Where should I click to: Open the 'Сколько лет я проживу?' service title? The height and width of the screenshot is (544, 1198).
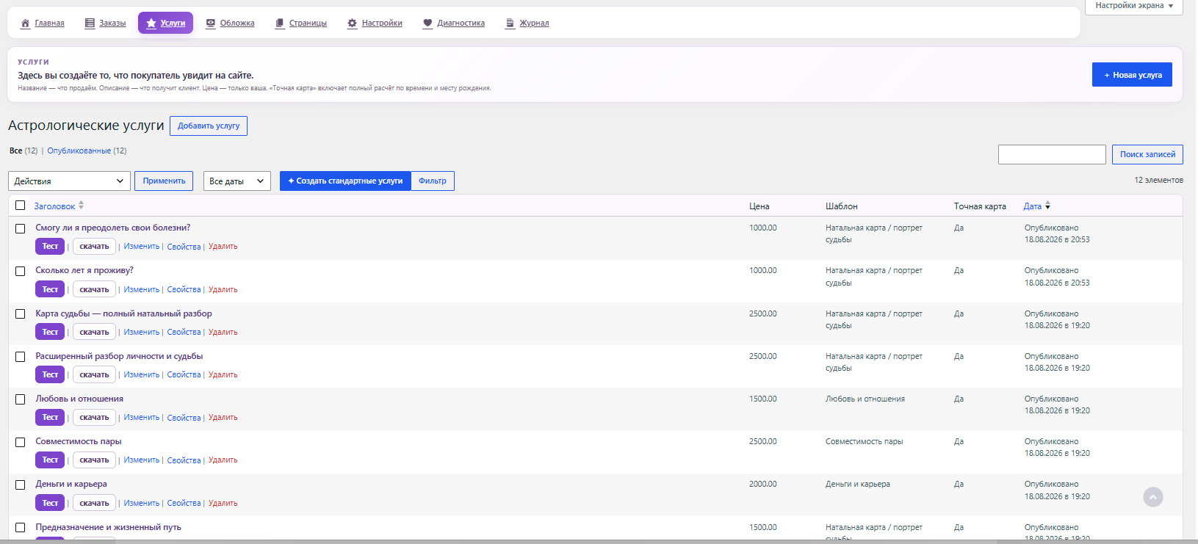[84, 271]
